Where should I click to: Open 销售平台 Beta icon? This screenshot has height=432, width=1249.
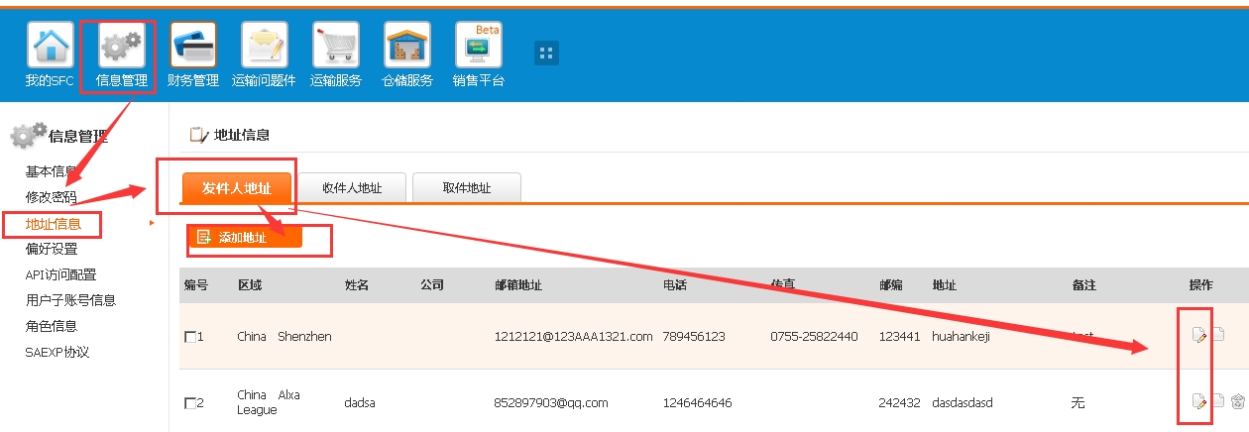pyautogui.click(x=479, y=47)
